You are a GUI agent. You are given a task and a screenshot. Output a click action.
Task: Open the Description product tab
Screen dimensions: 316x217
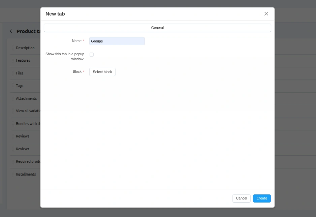coord(25,48)
